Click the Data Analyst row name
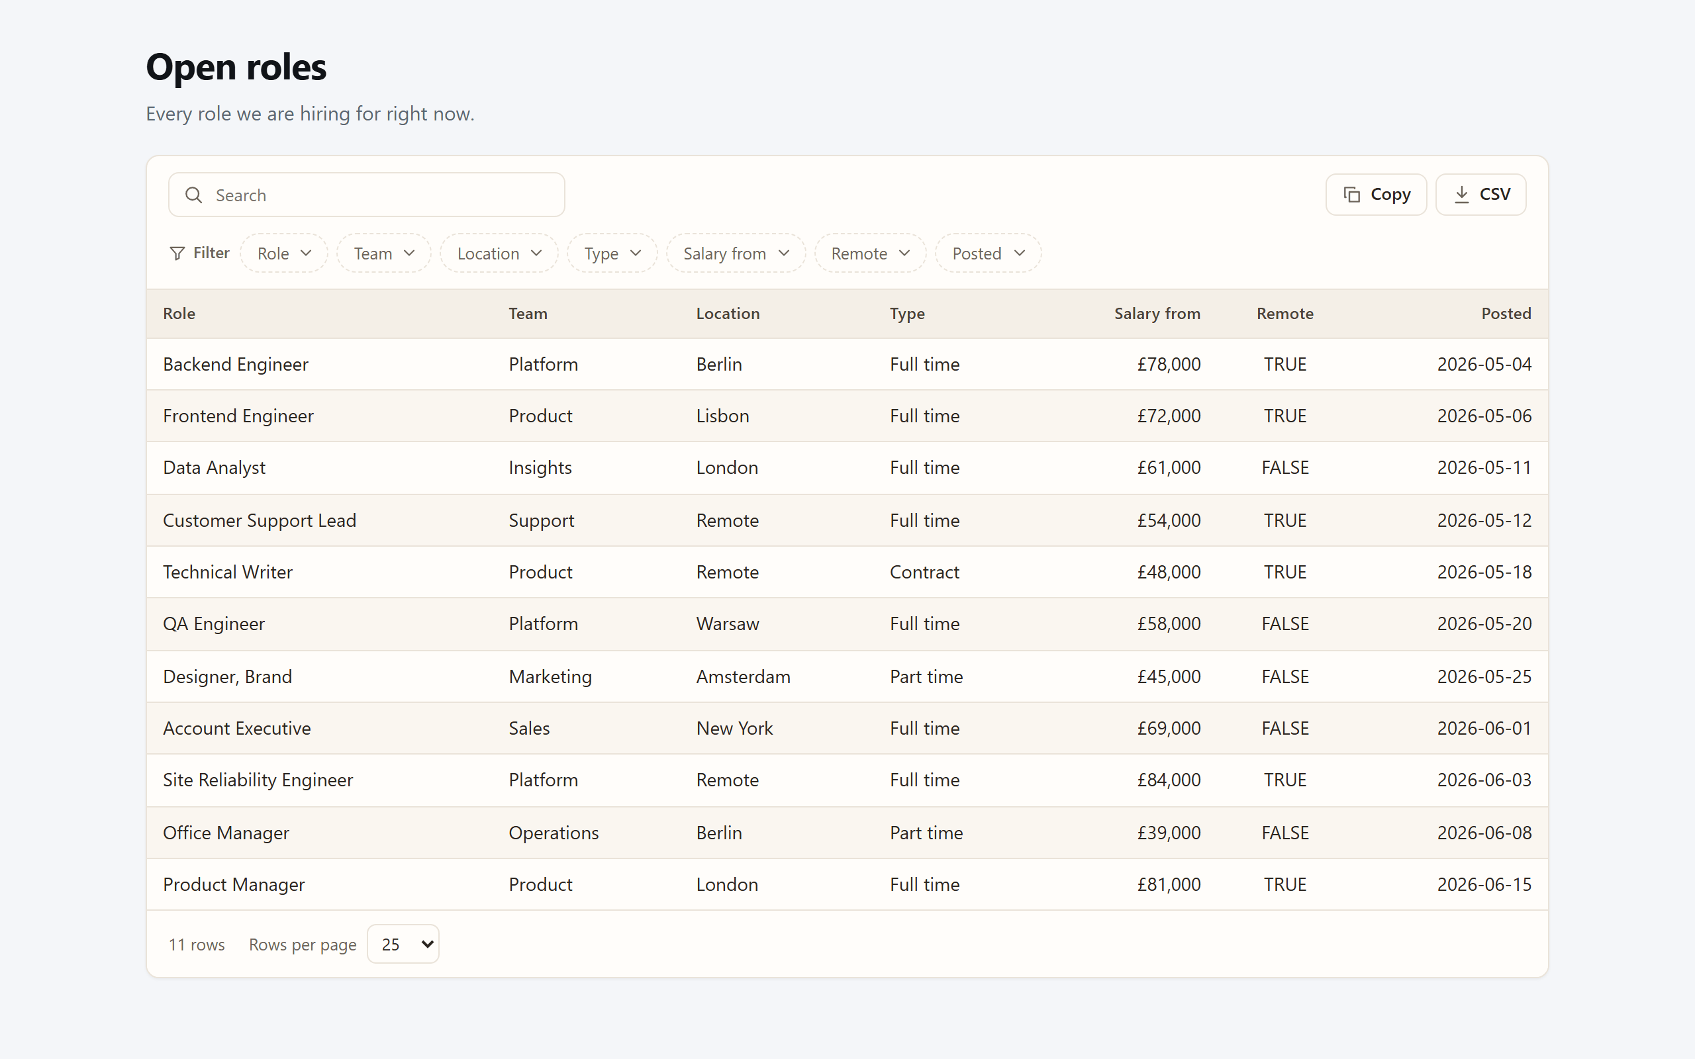 (x=215, y=468)
